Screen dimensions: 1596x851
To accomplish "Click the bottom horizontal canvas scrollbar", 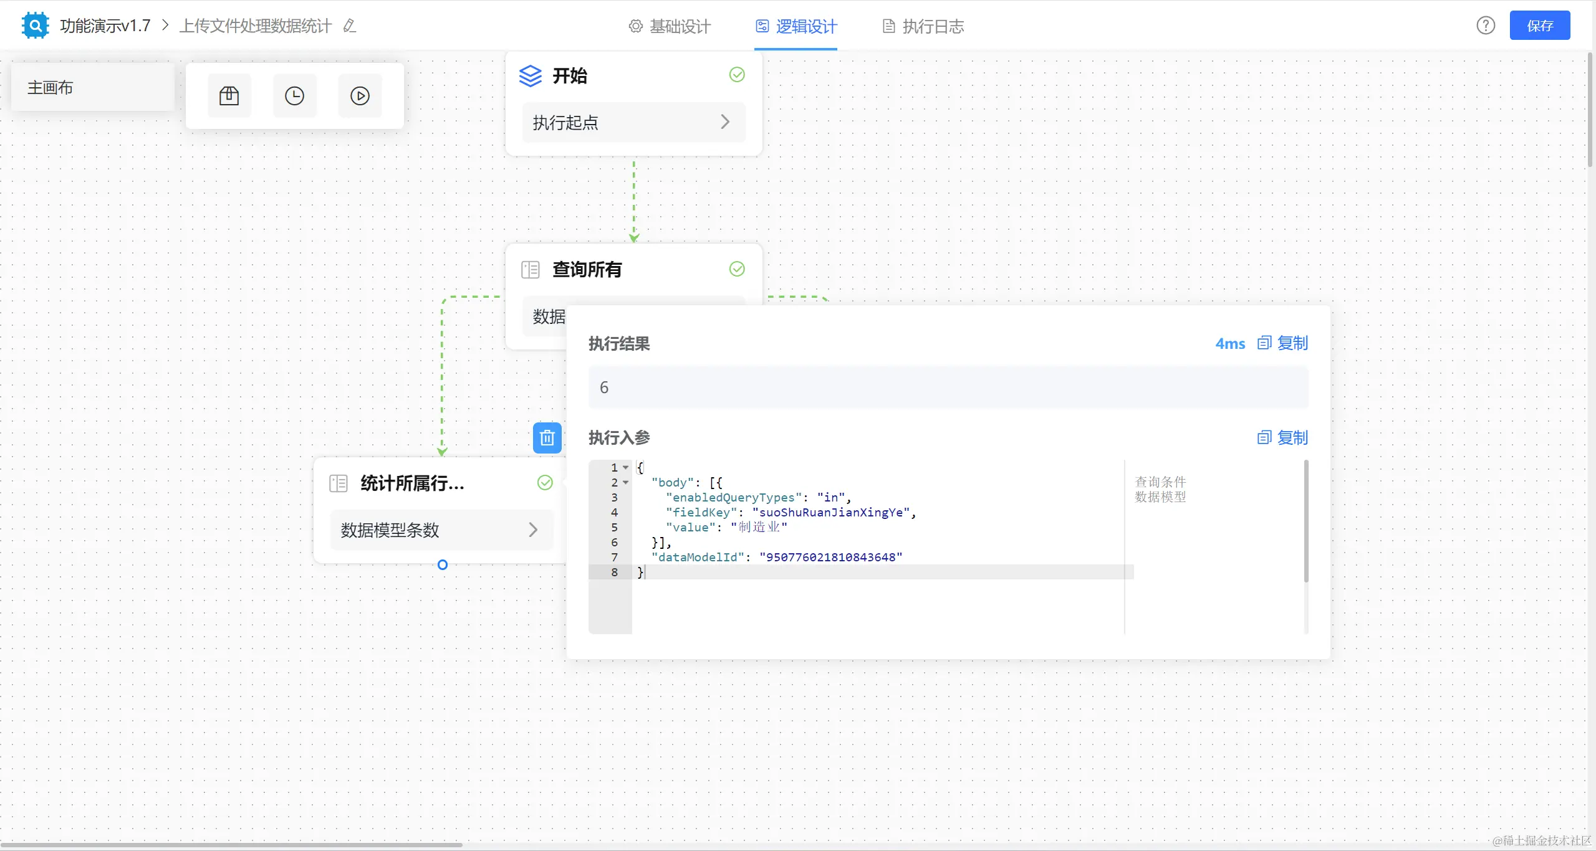I will click(231, 845).
